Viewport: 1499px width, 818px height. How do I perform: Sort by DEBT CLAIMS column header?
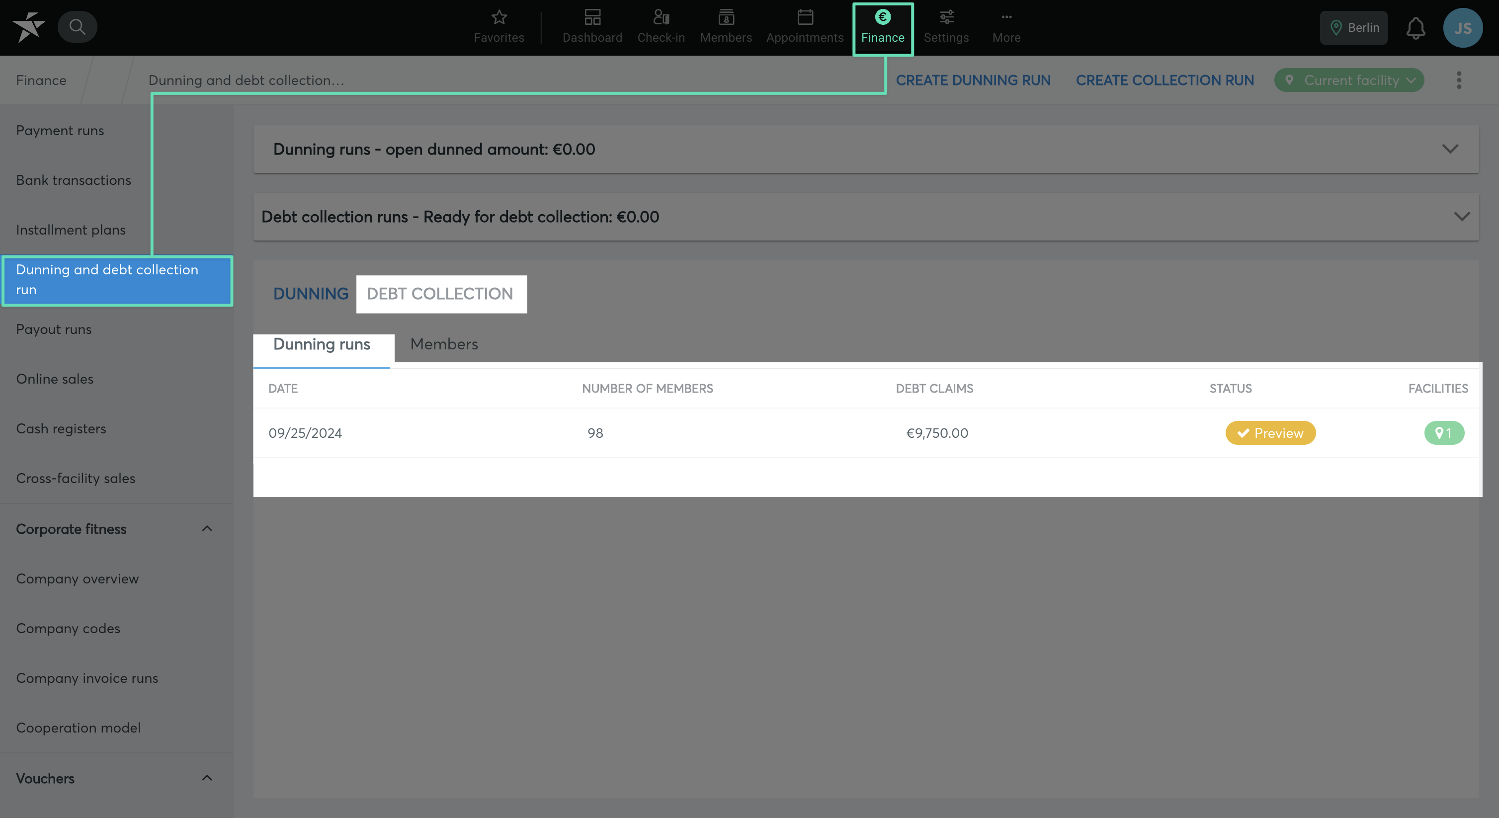934,389
